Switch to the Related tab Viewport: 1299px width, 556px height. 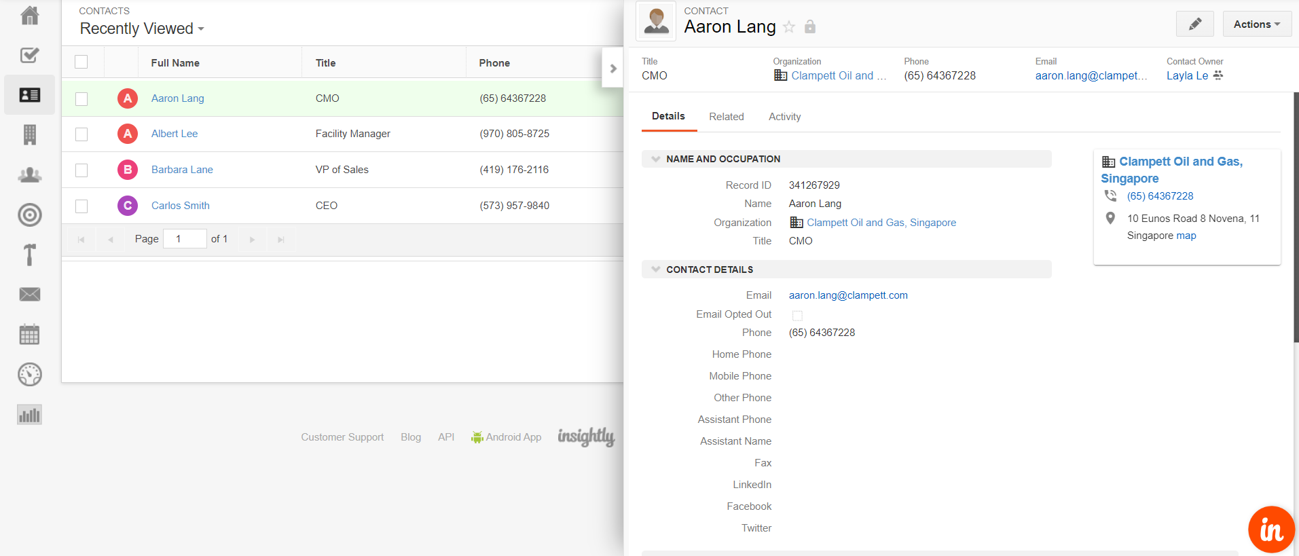727,117
